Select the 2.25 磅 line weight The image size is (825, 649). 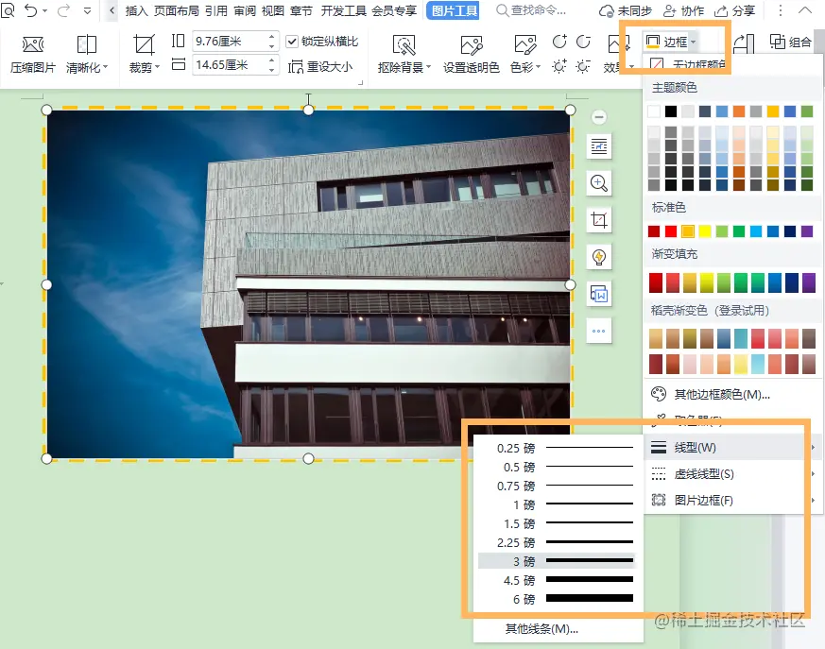tap(558, 542)
